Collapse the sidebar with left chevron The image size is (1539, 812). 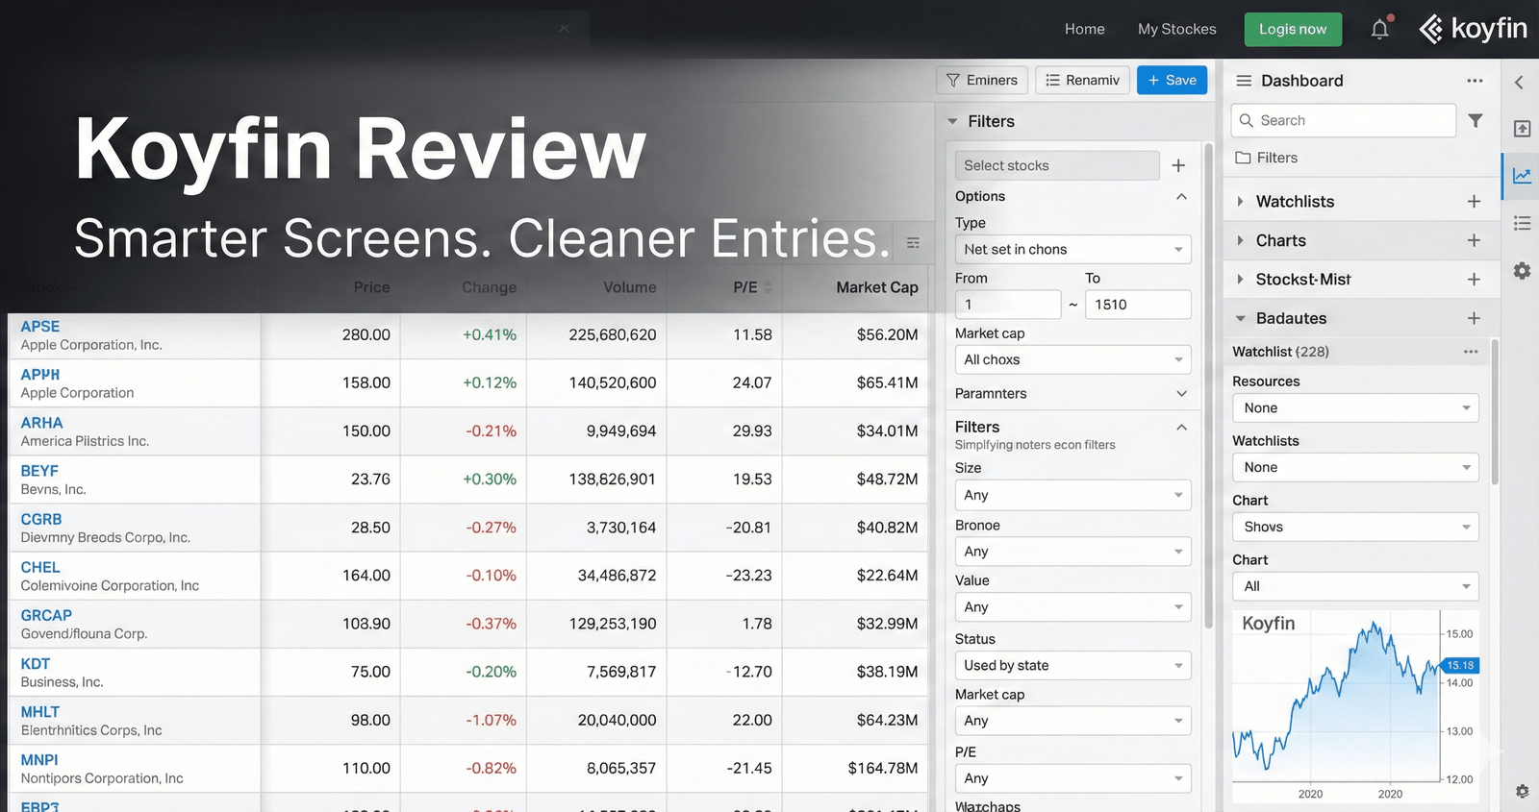click(1520, 82)
